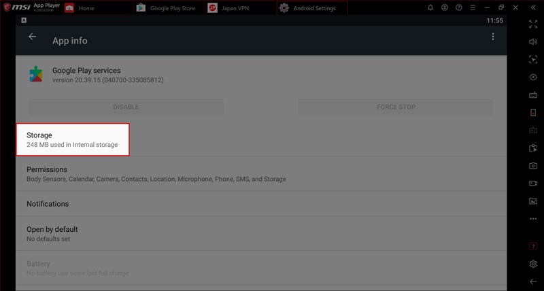Viewport: 544px width, 291px height.
Task: Open the Permissions entry
Action: tap(261, 174)
